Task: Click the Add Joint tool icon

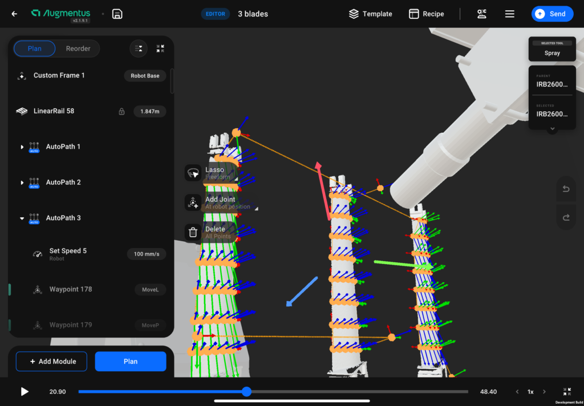Action: tap(193, 202)
